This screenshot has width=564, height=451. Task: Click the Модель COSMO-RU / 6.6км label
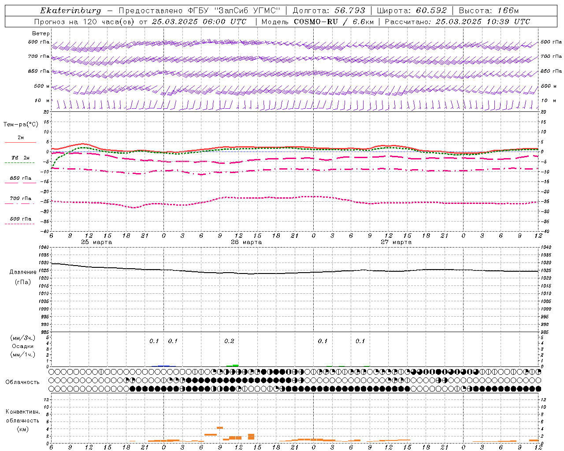coord(317,22)
